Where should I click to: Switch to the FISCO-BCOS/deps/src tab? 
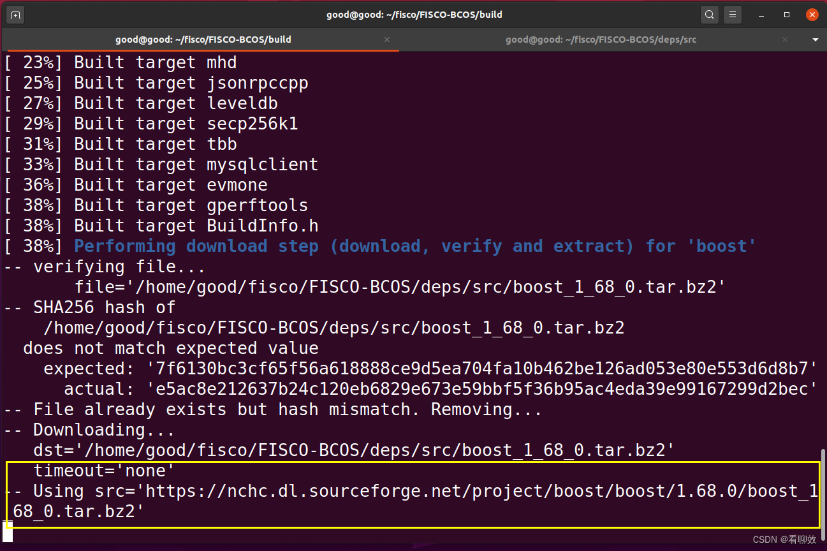coord(601,40)
